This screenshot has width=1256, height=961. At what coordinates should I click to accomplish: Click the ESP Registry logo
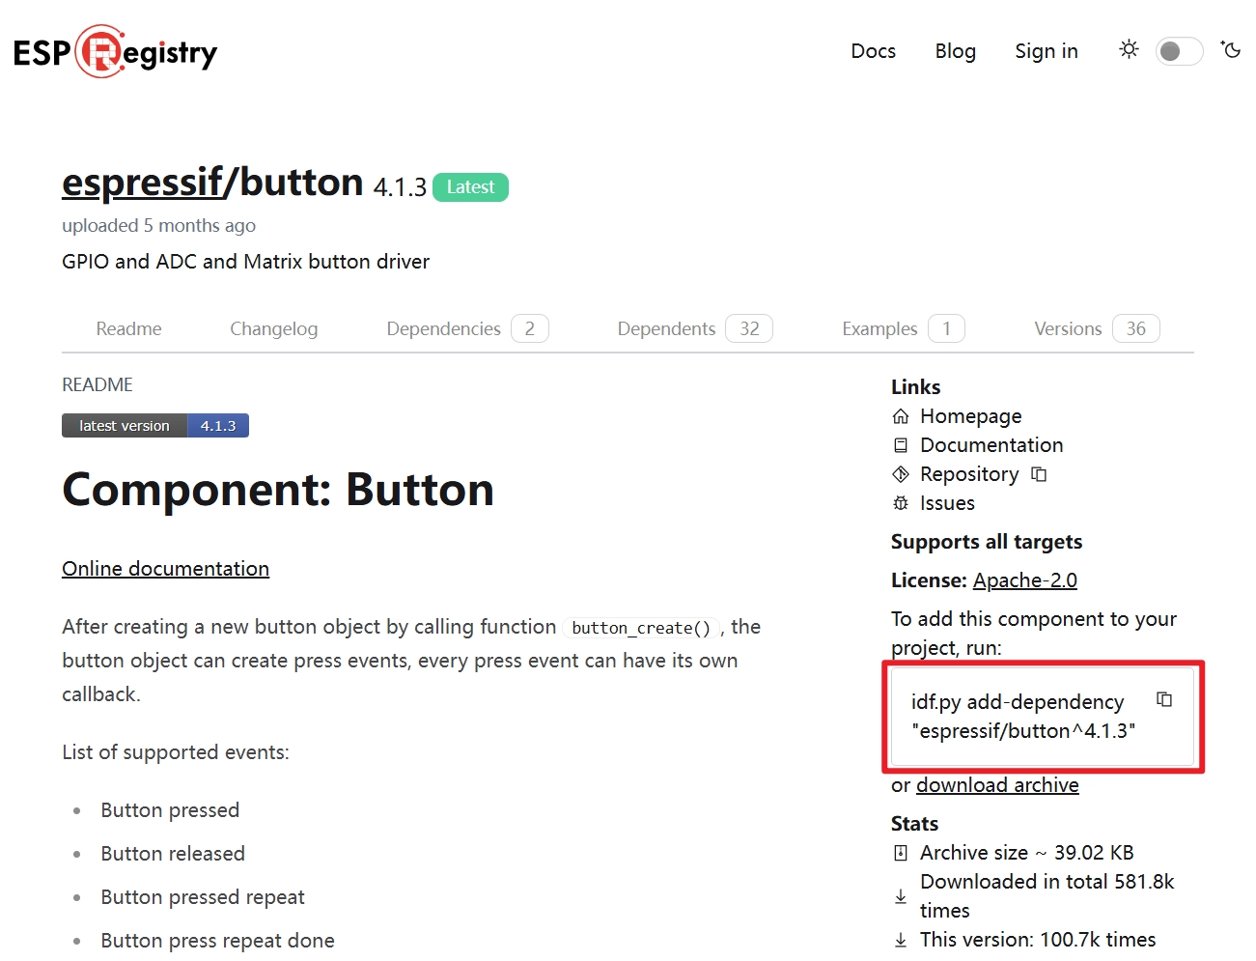point(116,52)
